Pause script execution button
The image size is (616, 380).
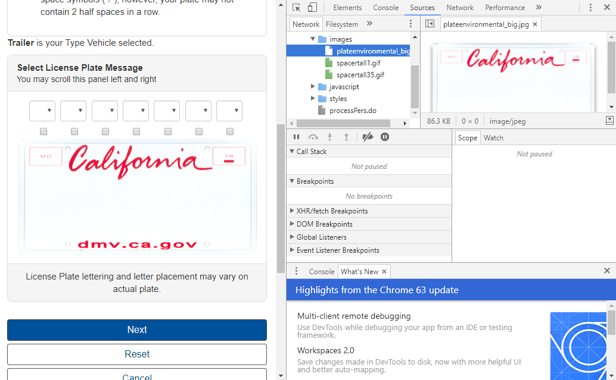tap(296, 137)
